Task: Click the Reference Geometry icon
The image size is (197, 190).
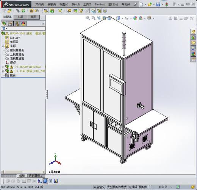Action: click(60, 11)
